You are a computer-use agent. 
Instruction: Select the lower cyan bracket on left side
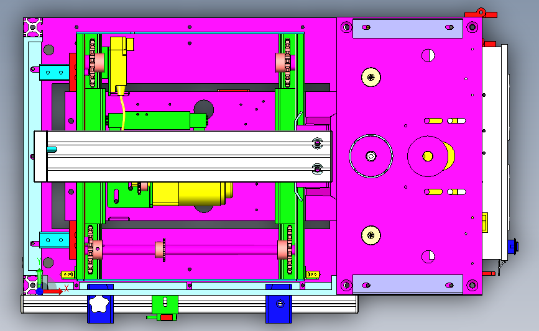(54, 240)
